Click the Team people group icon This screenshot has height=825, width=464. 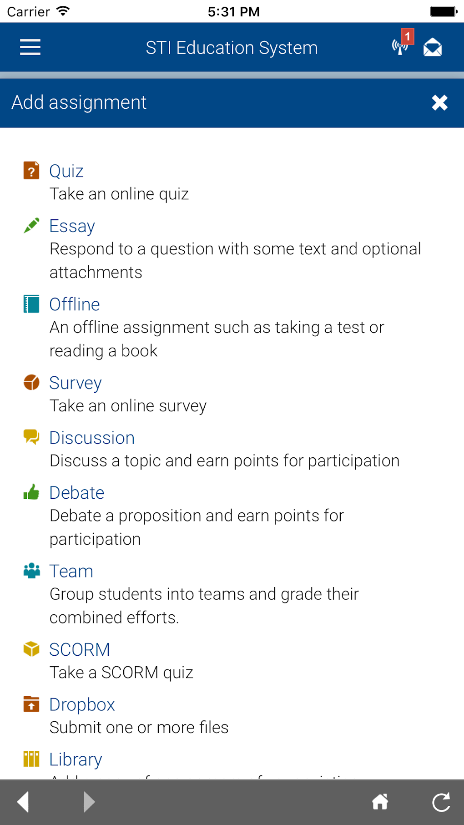tap(31, 571)
